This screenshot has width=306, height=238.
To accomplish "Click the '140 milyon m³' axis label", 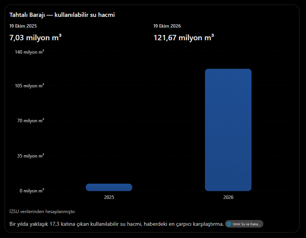I will tap(30, 52).
